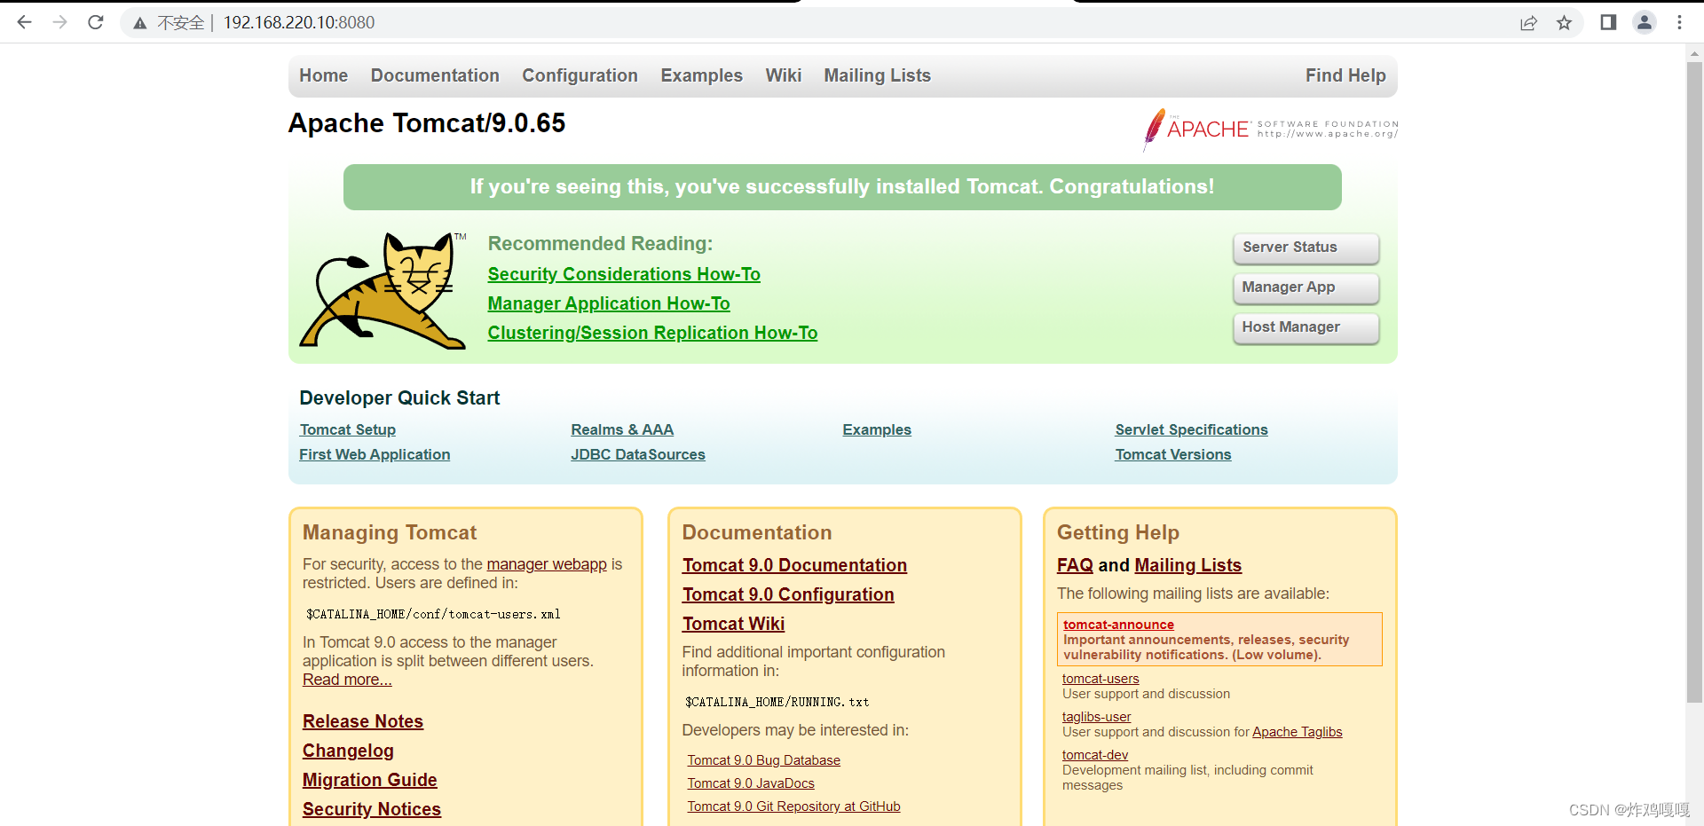1704x826 pixels.
Task: Open the manager webapp link
Action: [x=547, y=564]
